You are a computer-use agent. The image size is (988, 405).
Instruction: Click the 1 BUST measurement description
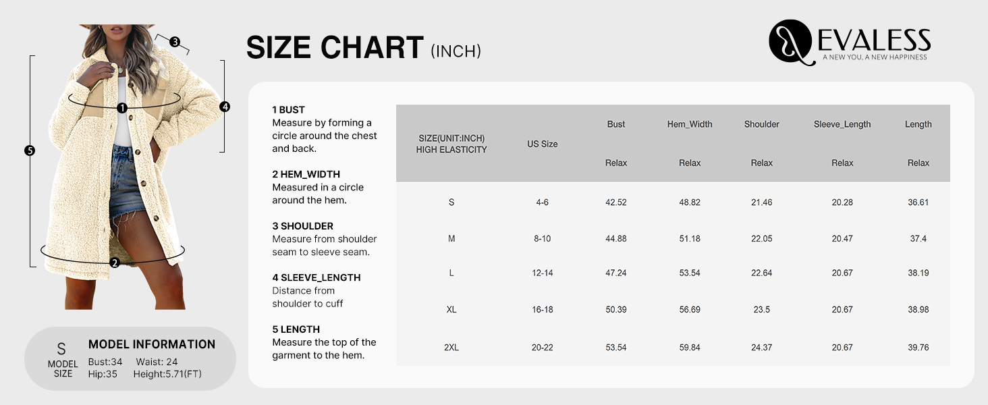325,129
